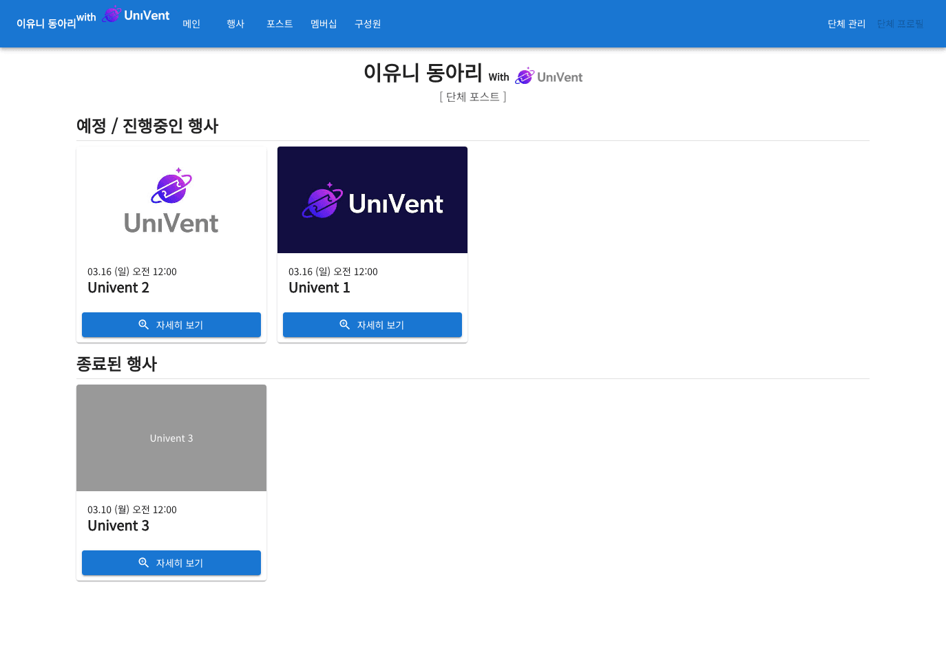The width and height of the screenshot is (946, 646).
Task: Click the 이유니 동아리 brand name in navbar
Action: (x=46, y=24)
